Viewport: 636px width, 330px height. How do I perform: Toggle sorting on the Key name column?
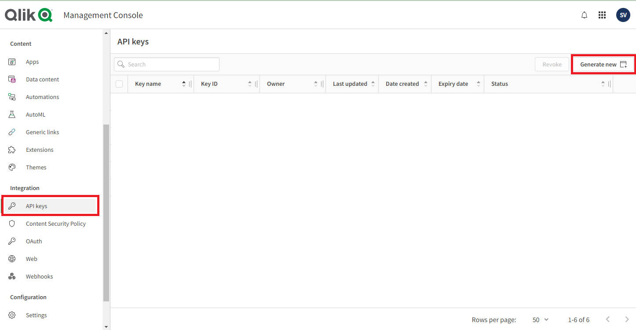pos(184,83)
